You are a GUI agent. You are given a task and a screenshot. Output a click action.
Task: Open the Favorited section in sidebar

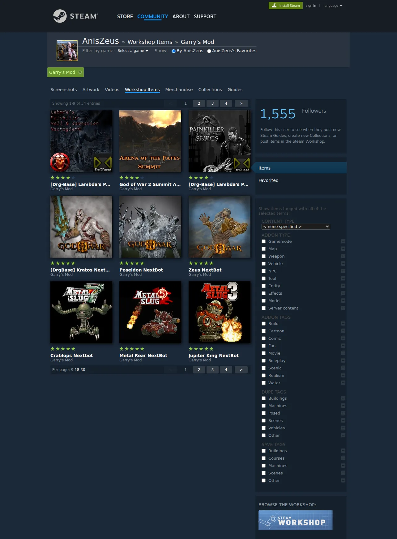[x=268, y=180]
